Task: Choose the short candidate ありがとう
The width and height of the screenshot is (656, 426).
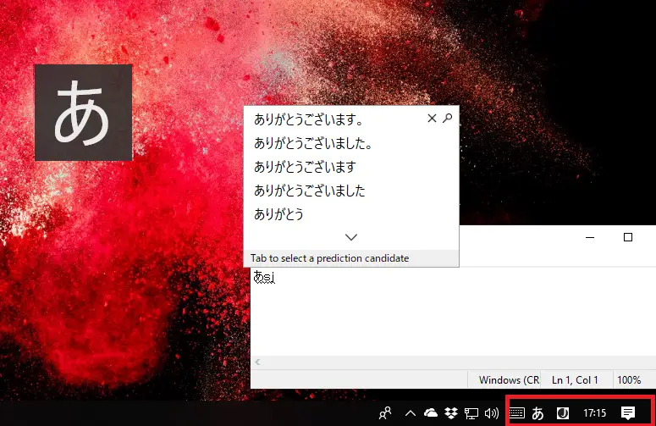Action: 278,214
